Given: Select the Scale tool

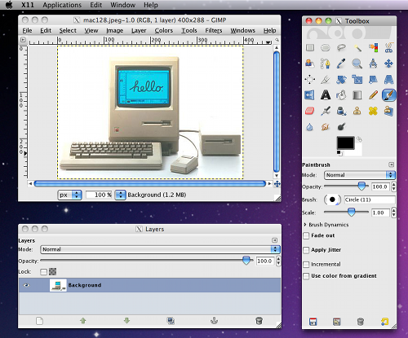Looking at the screenshot, I should point(357,80).
